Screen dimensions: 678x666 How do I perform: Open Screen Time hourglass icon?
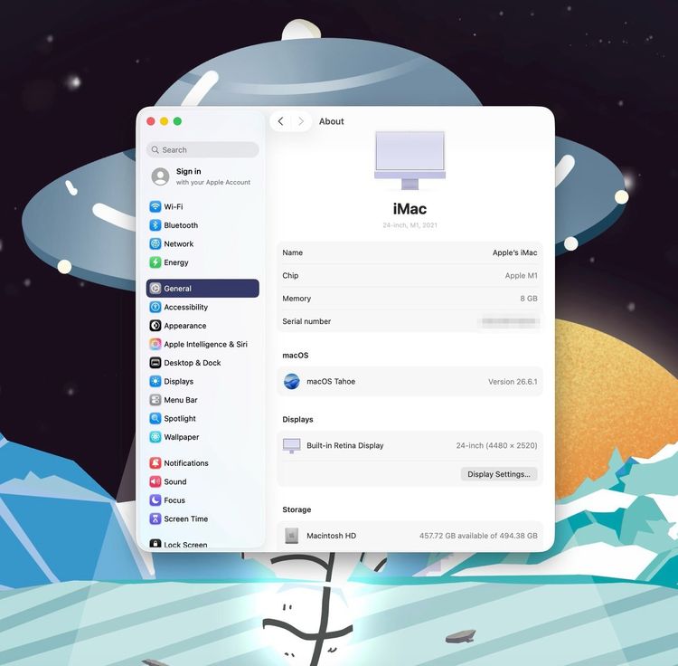click(155, 519)
